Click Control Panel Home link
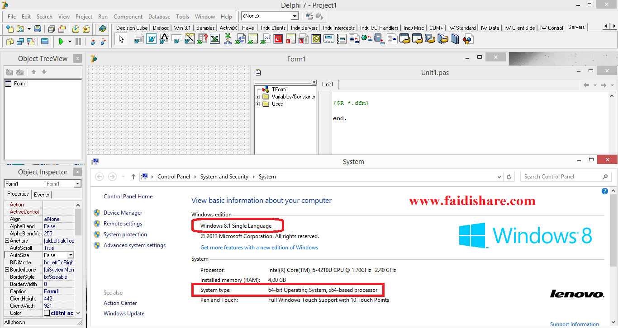The width and height of the screenshot is (618, 328). coord(128,197)
